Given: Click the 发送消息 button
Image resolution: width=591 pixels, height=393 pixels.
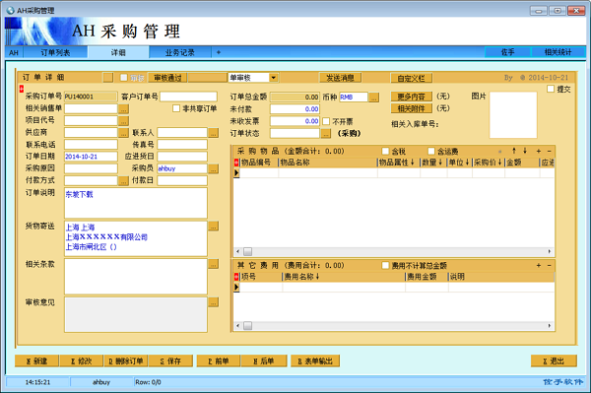Looking at the screenshot, I should (x=341, y=78).
